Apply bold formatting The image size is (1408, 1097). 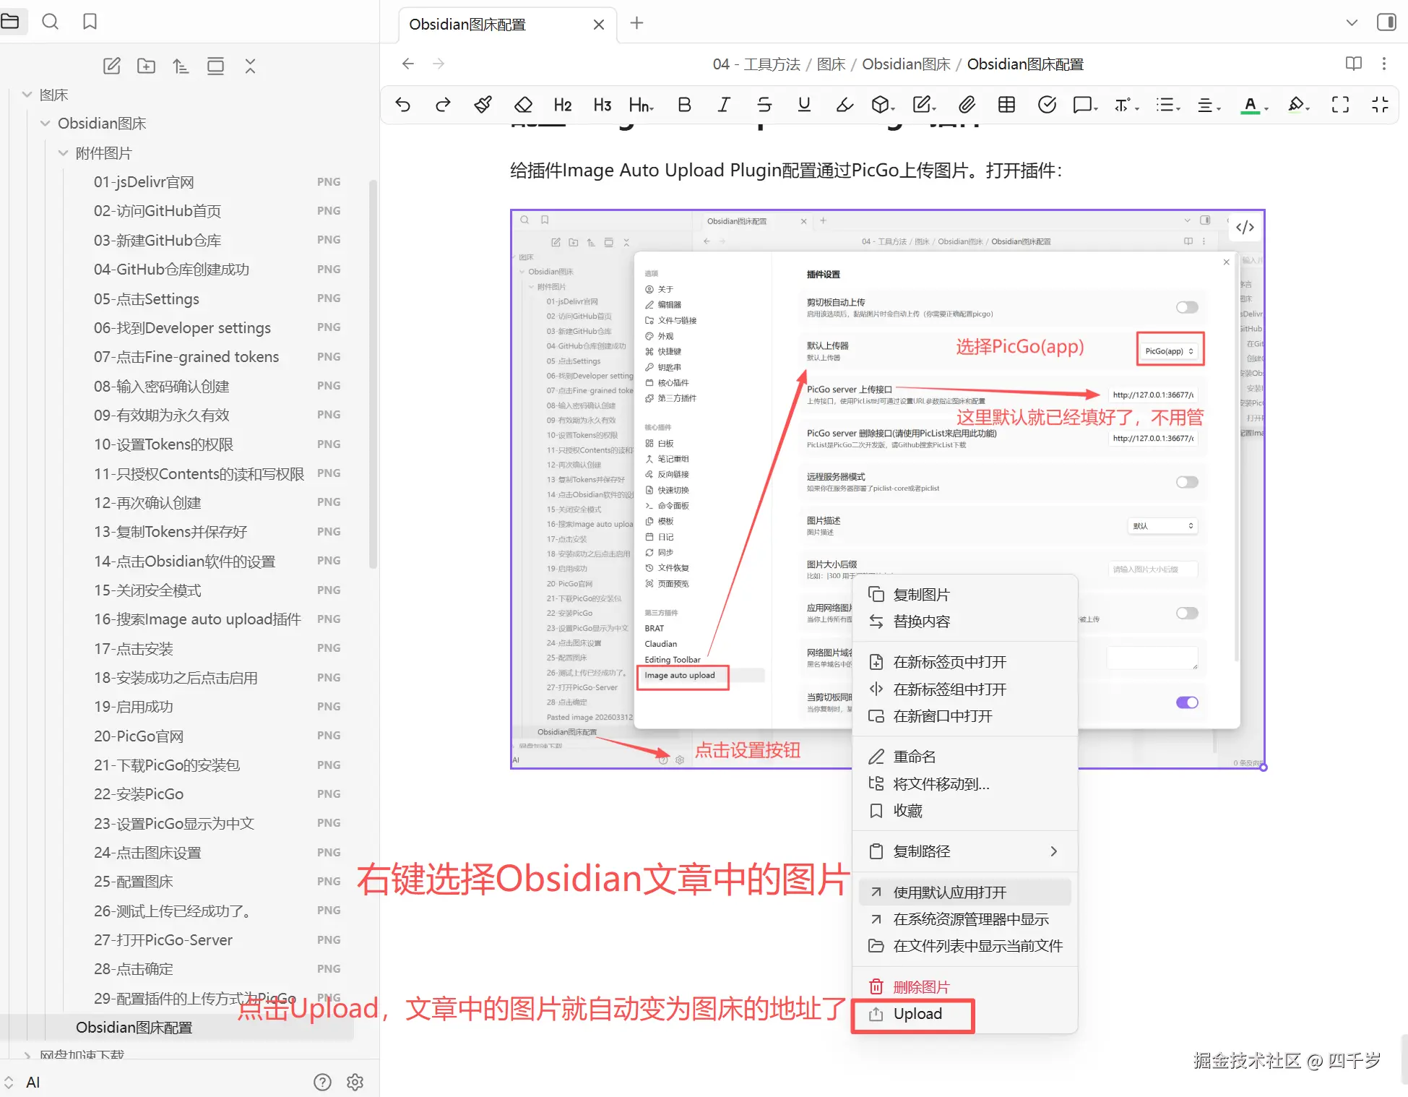click(x=684, y=105)
